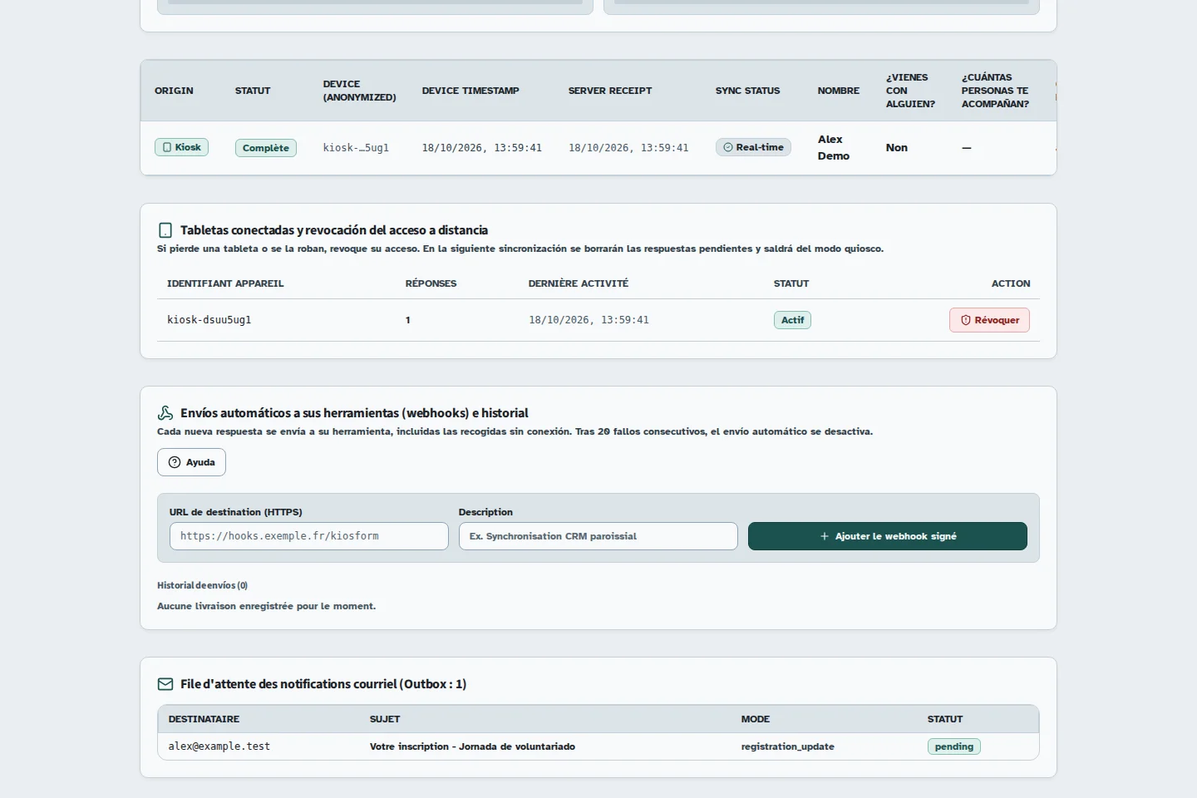This screenshot has width=1197, height=798.
Task: Click the Kiosk origin badge
Action: (181, 147)
